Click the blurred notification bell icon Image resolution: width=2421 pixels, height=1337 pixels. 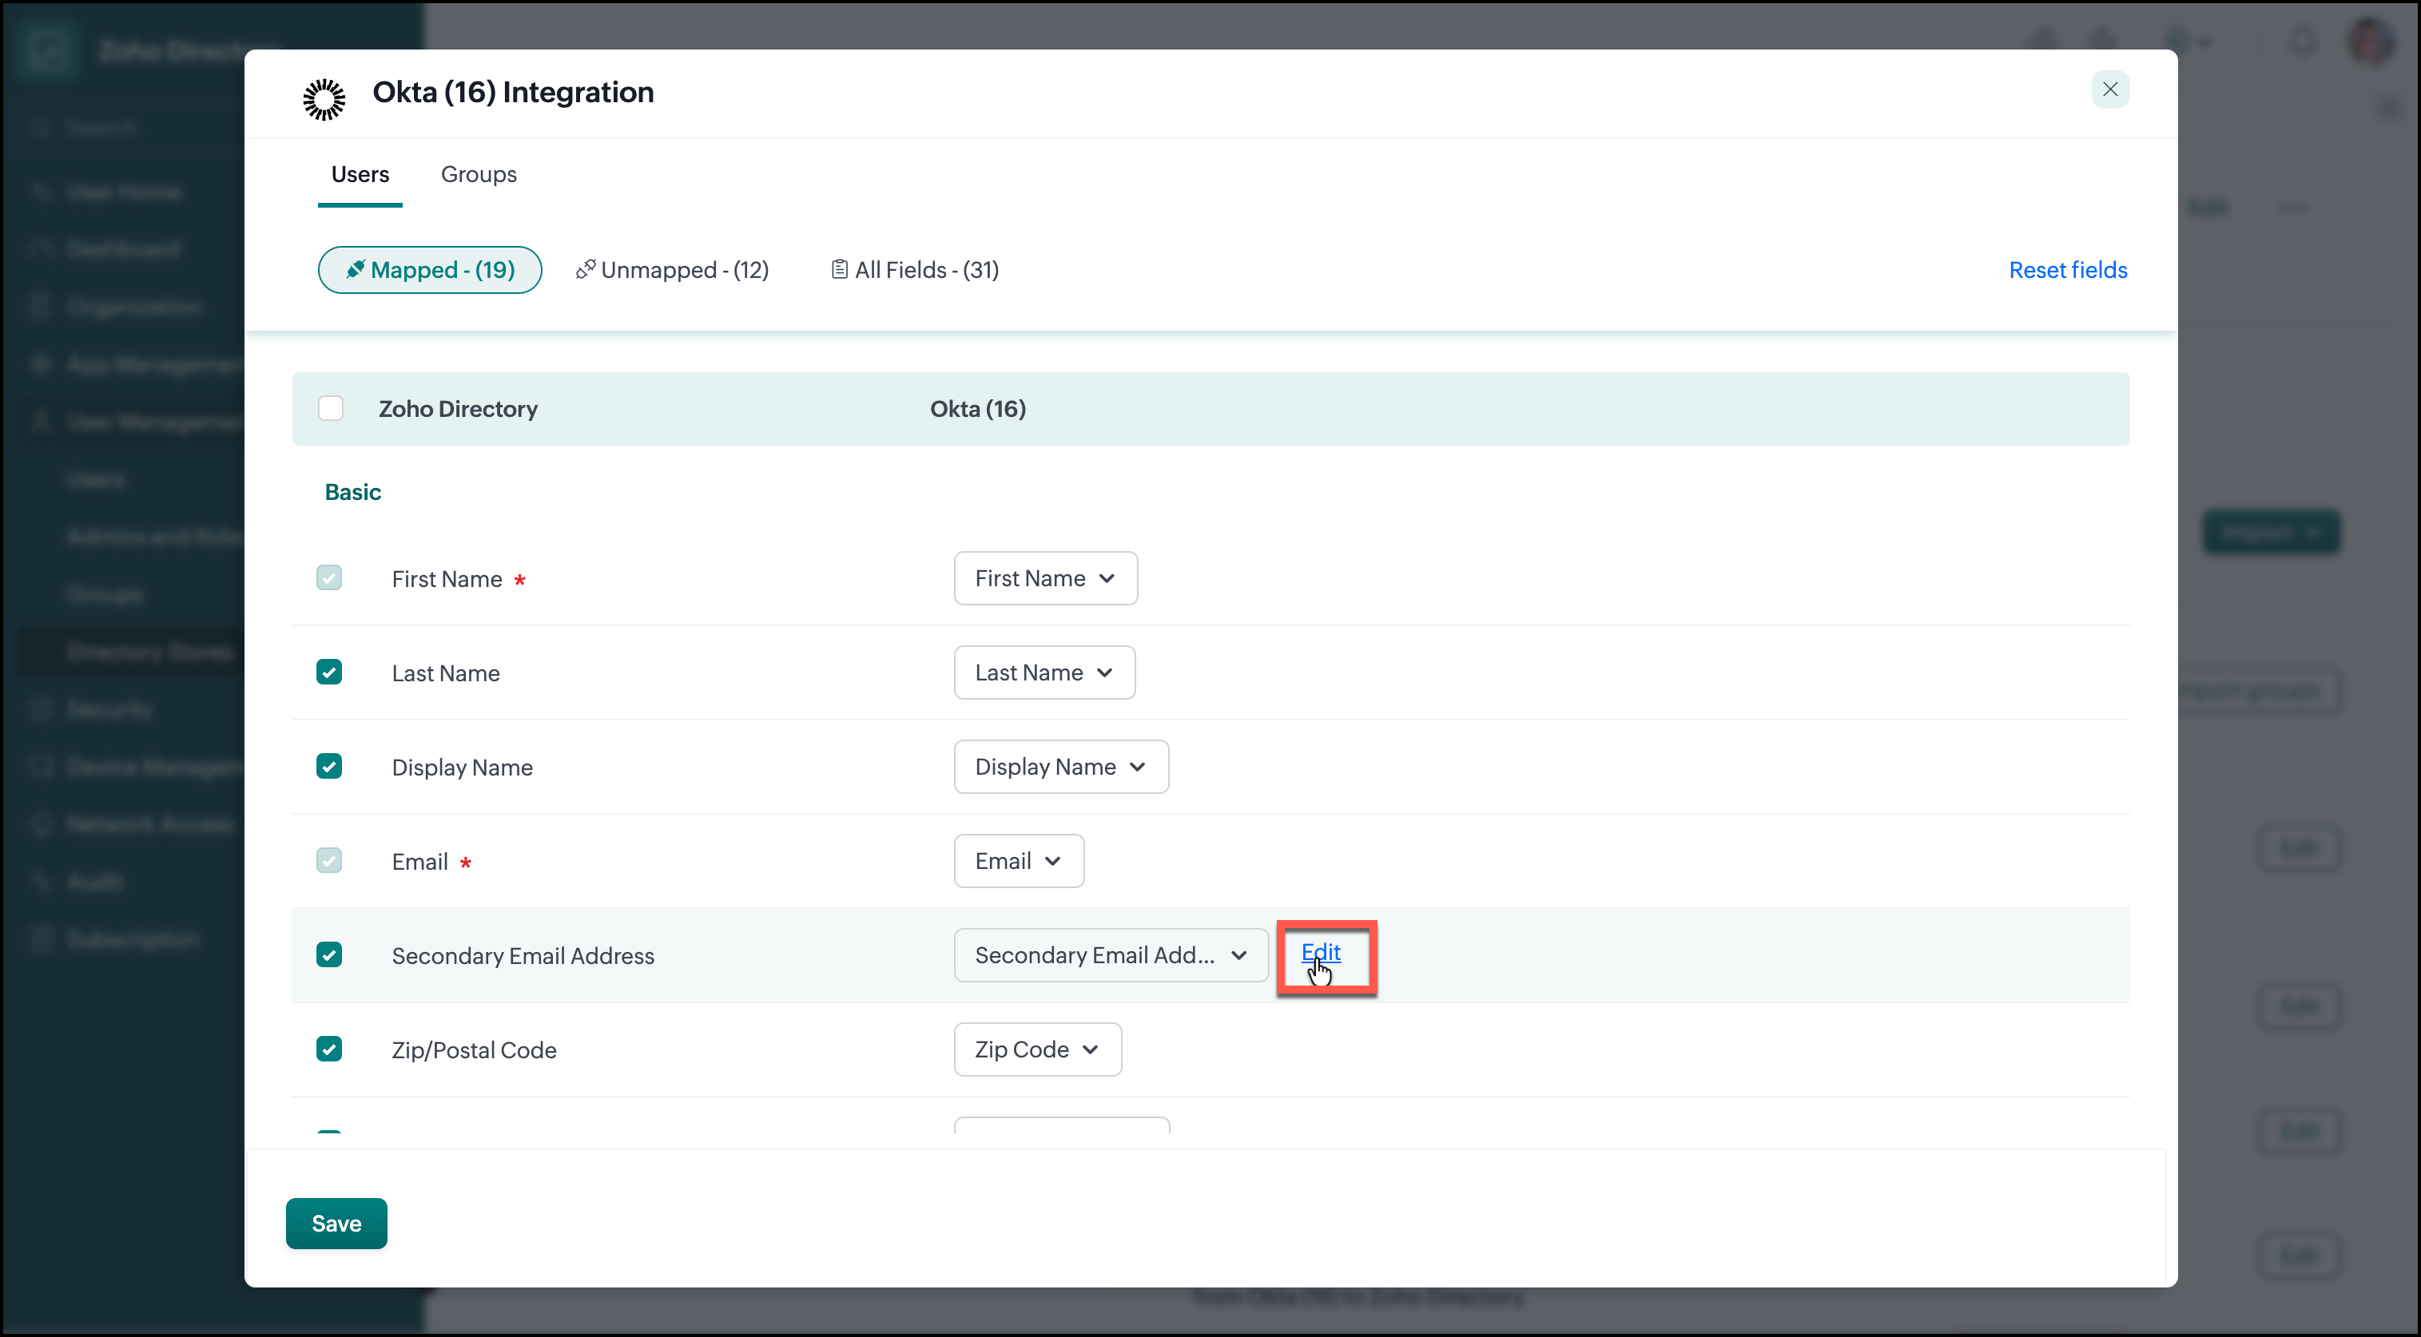[x=2304, y=42]
